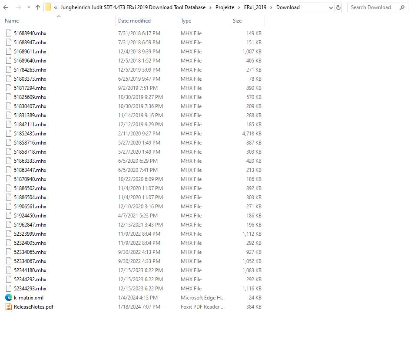Open Jungheinrich Judit SDT breadcrumb folder
This screenshot has height=362, width=414.
click(133, 7)
